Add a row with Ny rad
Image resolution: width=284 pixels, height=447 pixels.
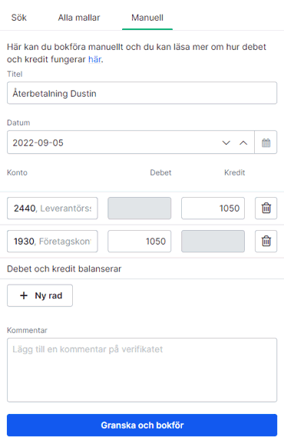[40, 295]
